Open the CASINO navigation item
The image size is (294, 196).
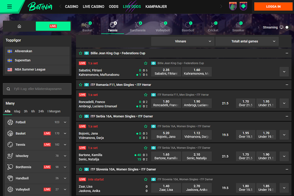[71, 7]
